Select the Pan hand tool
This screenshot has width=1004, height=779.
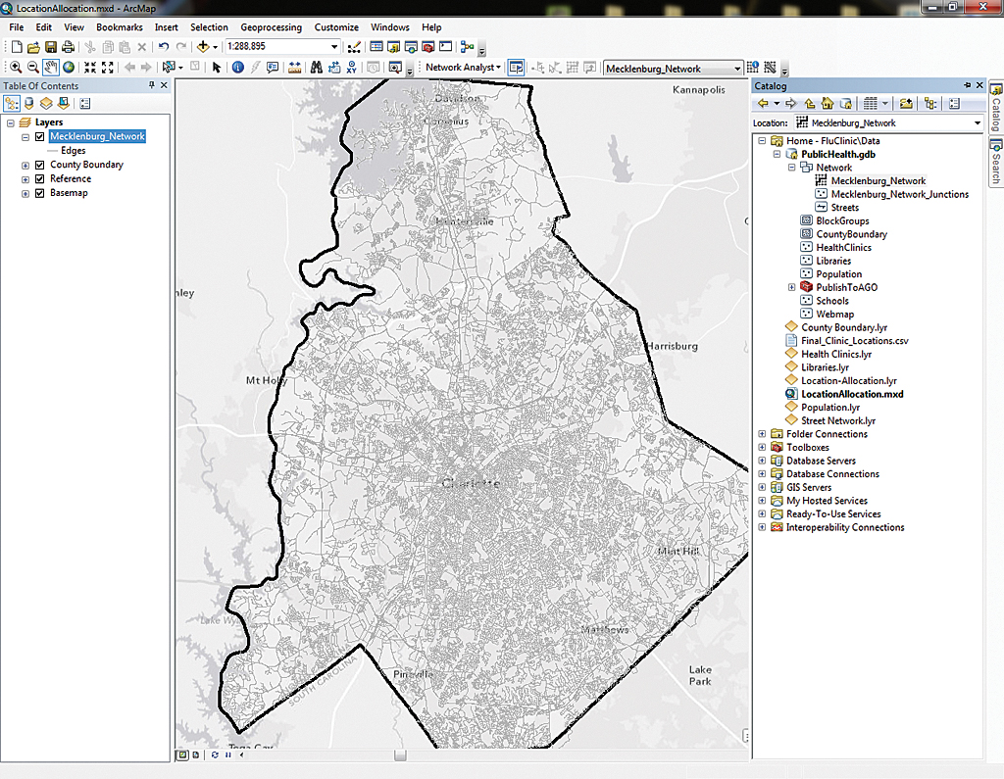[50, 68]
